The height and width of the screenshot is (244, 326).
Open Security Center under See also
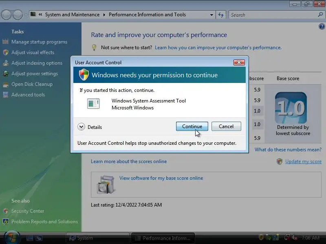(x=28, y=211)
